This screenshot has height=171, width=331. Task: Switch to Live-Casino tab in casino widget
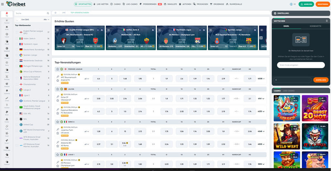pos(289,91)
